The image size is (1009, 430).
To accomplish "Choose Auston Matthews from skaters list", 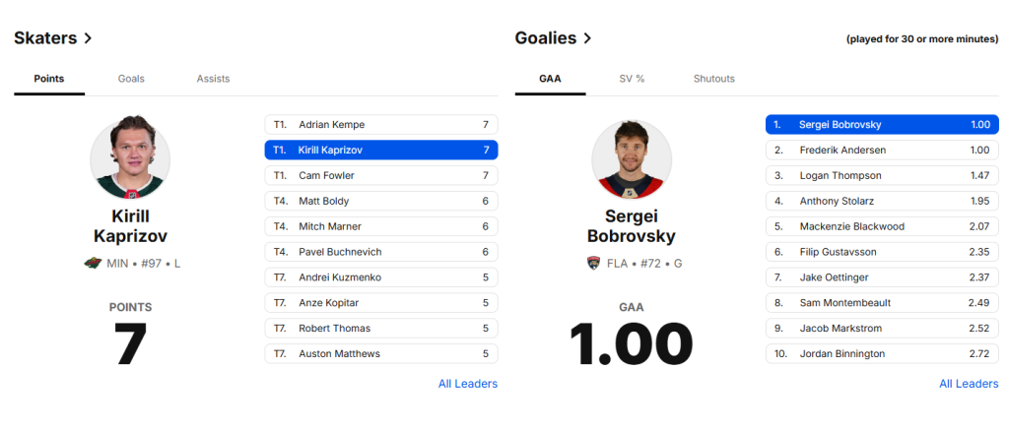I will coord(380,353).
